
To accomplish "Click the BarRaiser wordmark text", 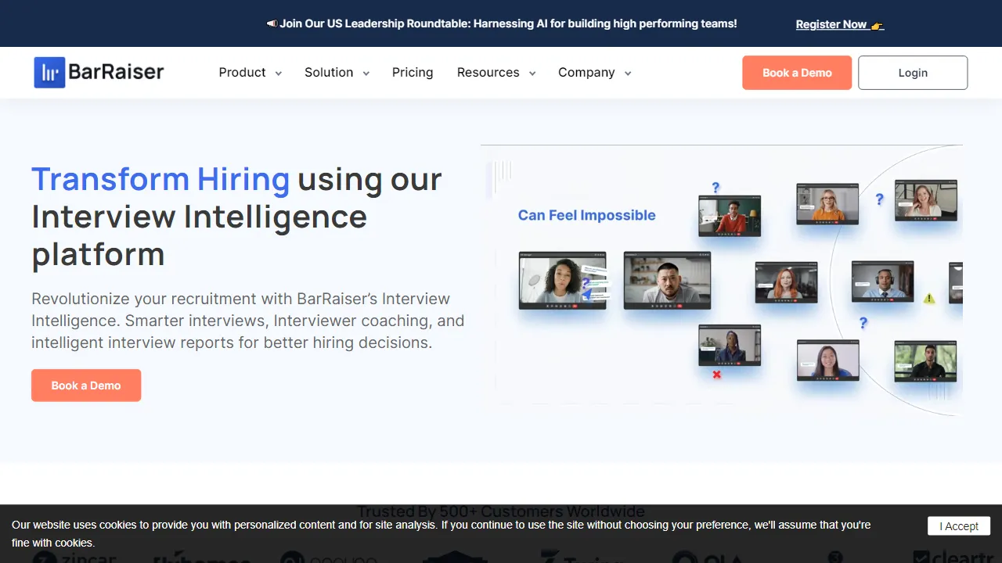I will [x=116, y=73].
